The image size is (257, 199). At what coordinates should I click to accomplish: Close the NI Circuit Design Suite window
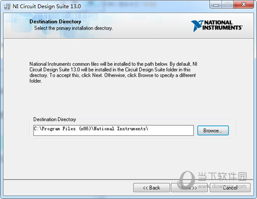pyautogui.click(x=243, y=5)
